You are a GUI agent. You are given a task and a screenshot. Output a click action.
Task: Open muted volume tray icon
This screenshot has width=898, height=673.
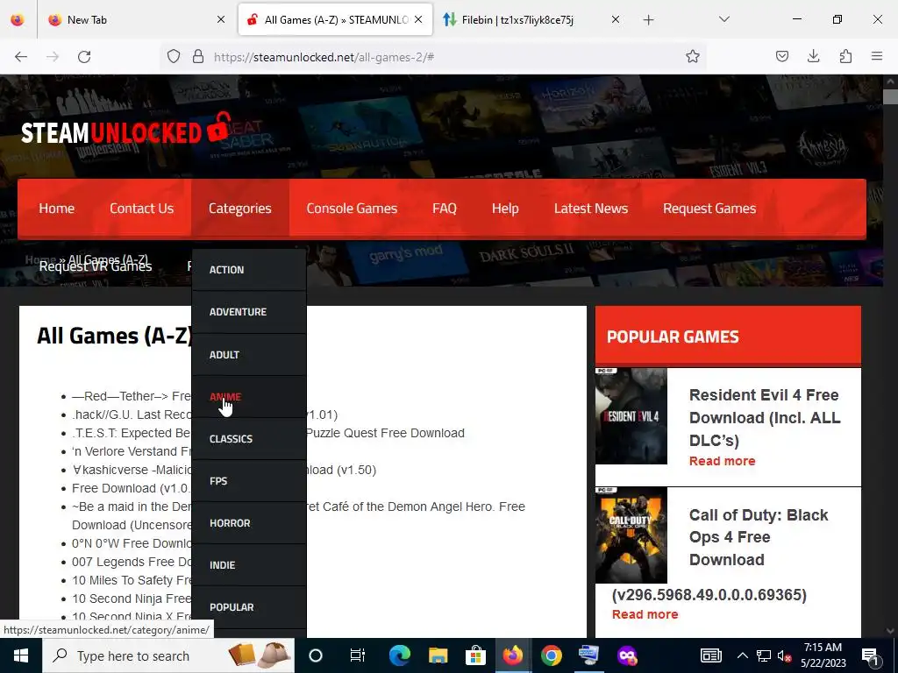click(785, 655)
